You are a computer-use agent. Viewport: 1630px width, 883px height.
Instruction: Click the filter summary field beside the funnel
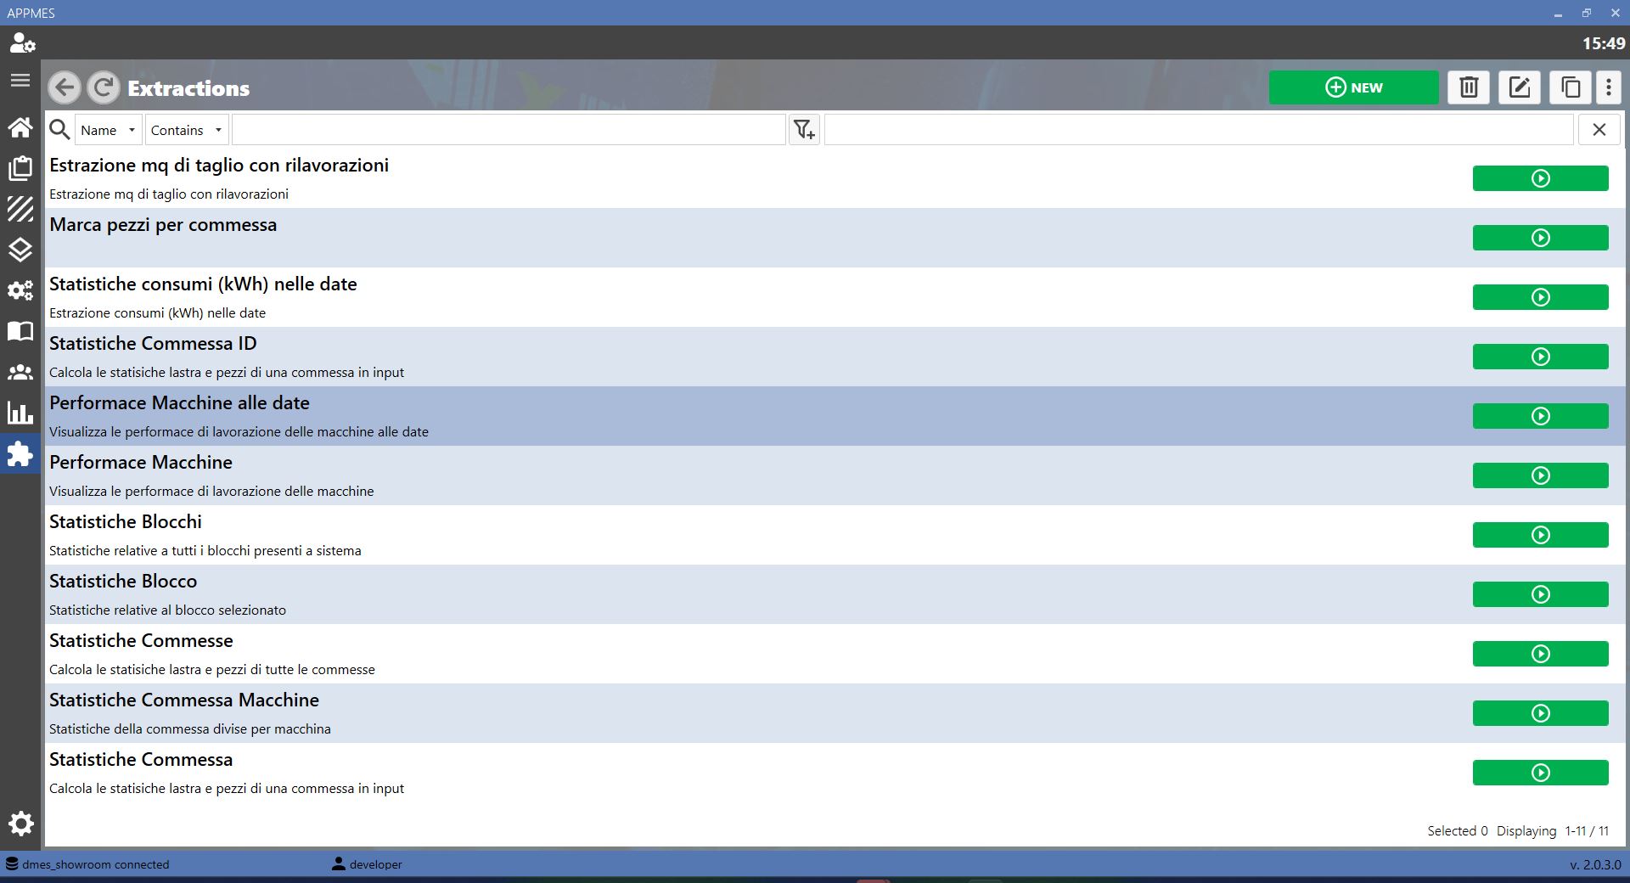(x=1199, y=130)
